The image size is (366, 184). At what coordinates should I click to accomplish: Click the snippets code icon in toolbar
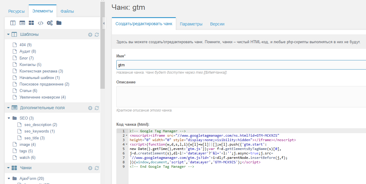tap(41, 23)
